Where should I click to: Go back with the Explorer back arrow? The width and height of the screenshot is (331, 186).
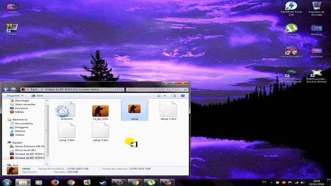[6, 89]
